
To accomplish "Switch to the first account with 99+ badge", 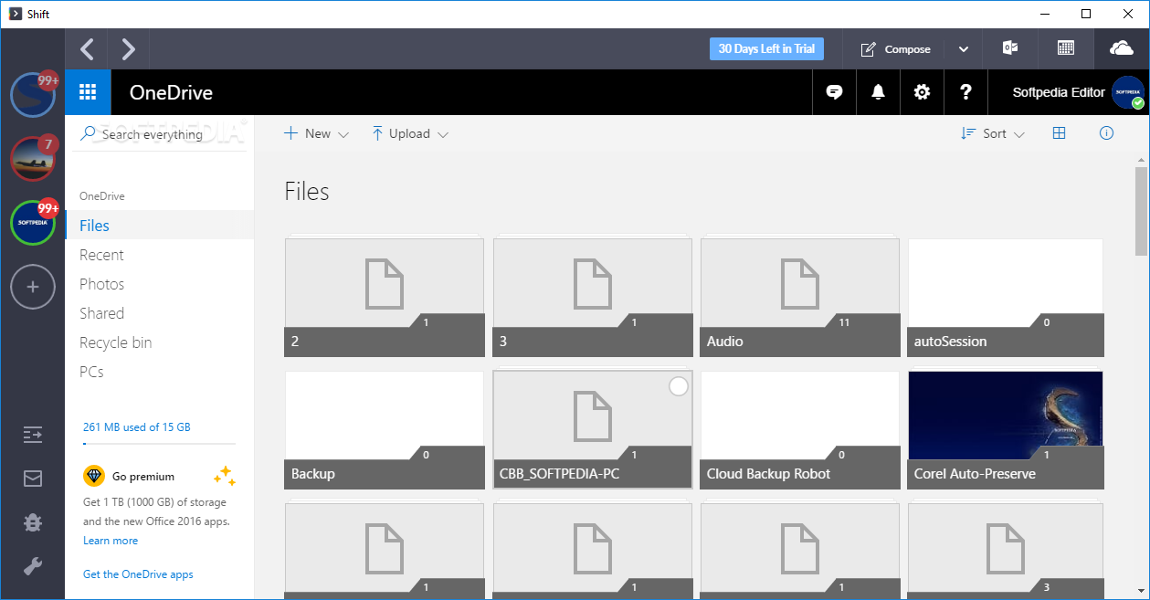I will point(33,94).
